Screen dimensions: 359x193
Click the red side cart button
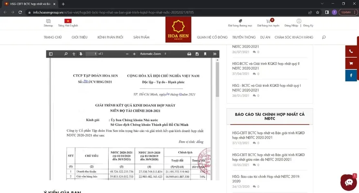click(351, 64)
